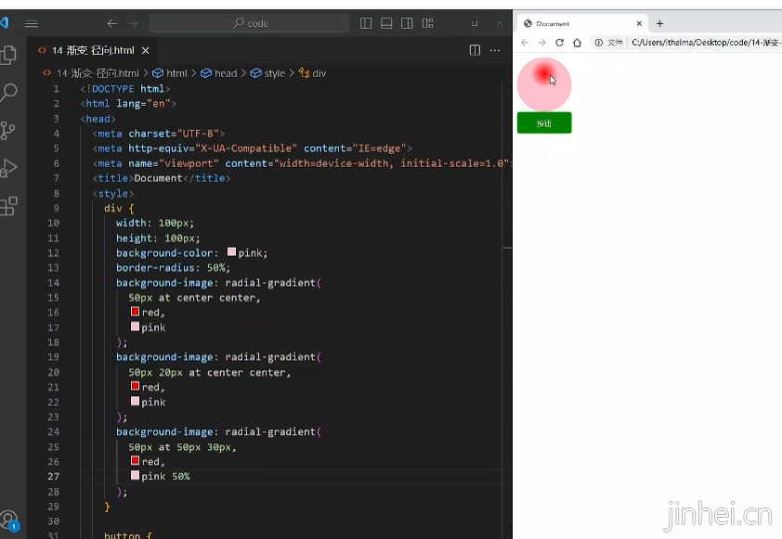Click the VS Code logo icon
The image size is (782, 539).
(5, 23)
